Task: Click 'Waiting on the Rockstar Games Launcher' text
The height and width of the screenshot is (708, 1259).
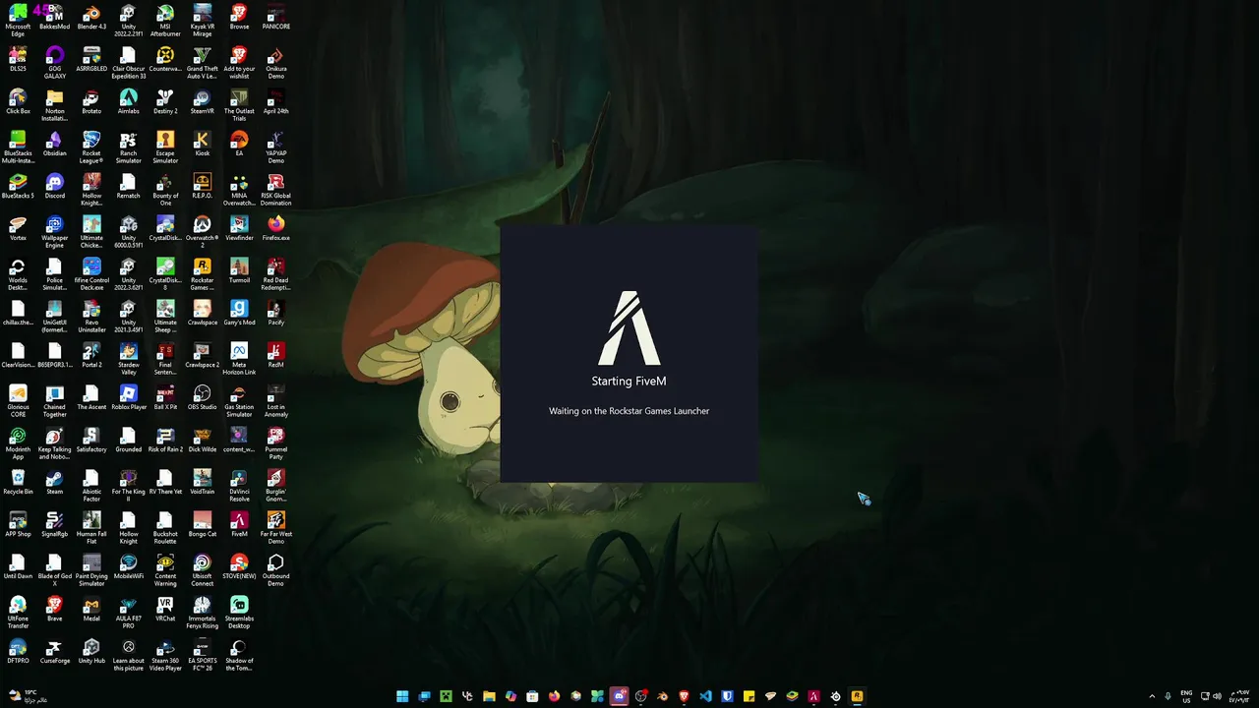Action: [x=629, y=411]
